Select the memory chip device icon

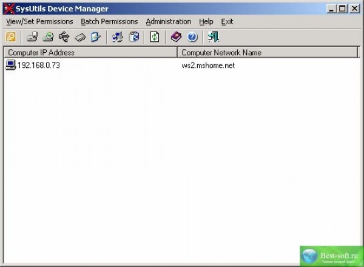(x=80, y=38)
